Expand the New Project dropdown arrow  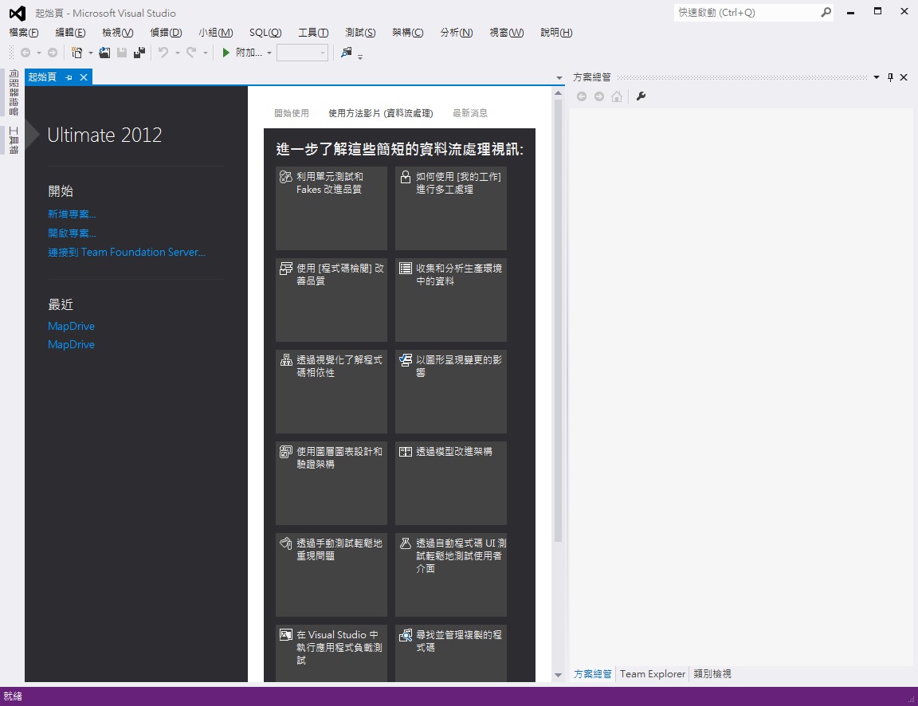(91, 53)
